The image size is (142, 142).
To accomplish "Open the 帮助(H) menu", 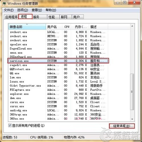I will pyautogui.click(x=51, y=10).
